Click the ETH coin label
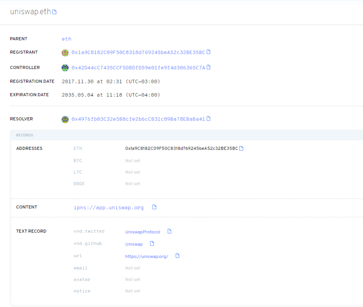This screenshot has width=363, height=307. coord(78,149)
